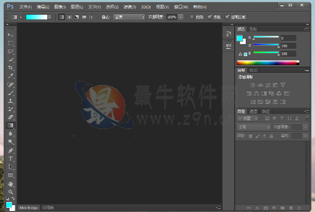Image resolution: width=315 pixels, height=212 pixels.
Task: Open the collapsed Properties panel icon
Action: (x=228, y=46)
